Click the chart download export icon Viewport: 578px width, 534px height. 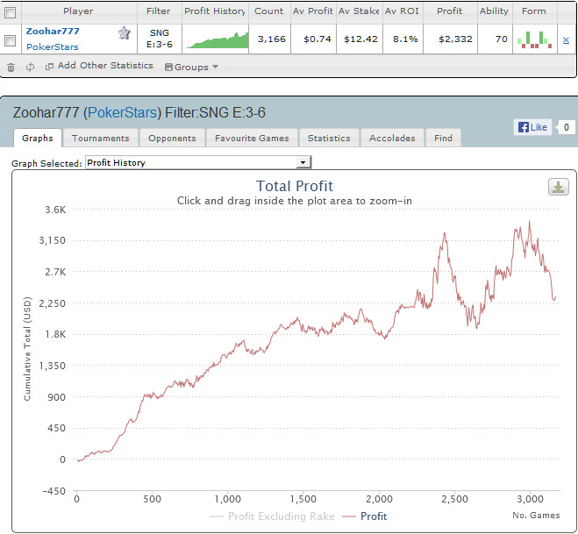(x=558, y=186)
